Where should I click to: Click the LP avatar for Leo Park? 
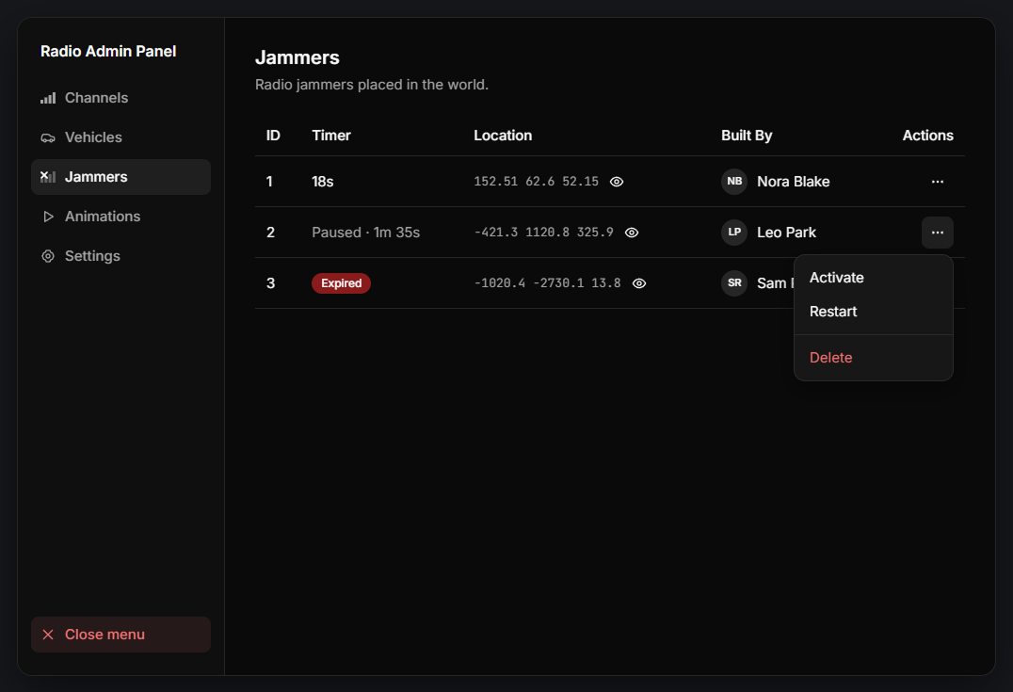734,232
